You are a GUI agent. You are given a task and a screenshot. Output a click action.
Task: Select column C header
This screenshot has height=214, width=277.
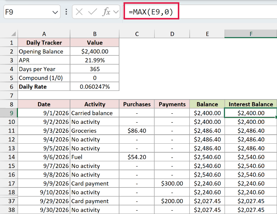(x=137, y=34)
